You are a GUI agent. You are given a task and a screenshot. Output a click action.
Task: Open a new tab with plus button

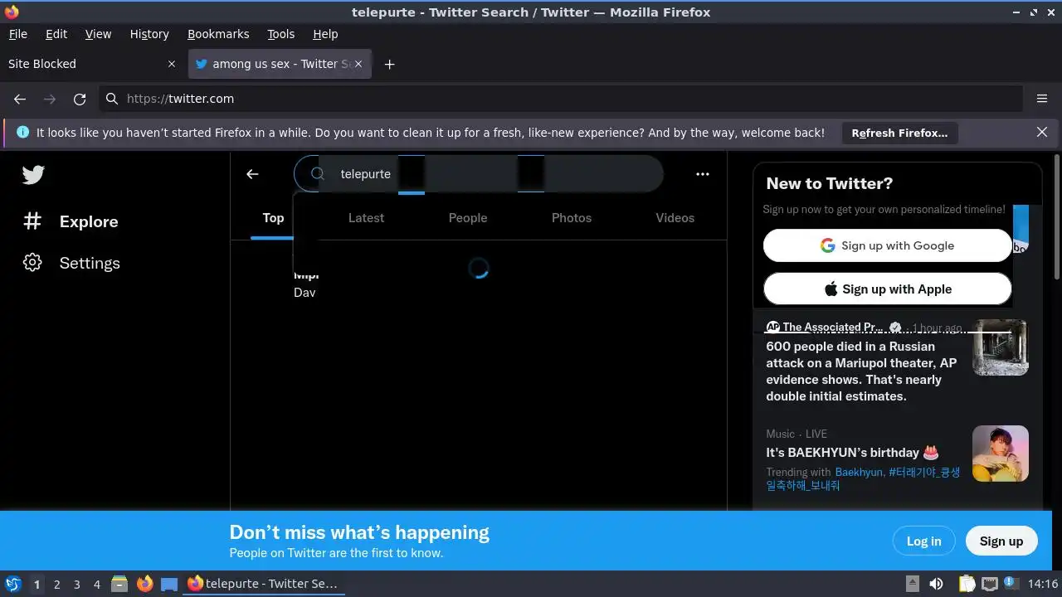click(x=389, y=64)
